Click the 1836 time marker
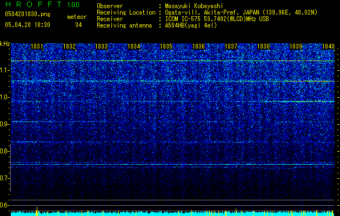 [x=198, y=46]
